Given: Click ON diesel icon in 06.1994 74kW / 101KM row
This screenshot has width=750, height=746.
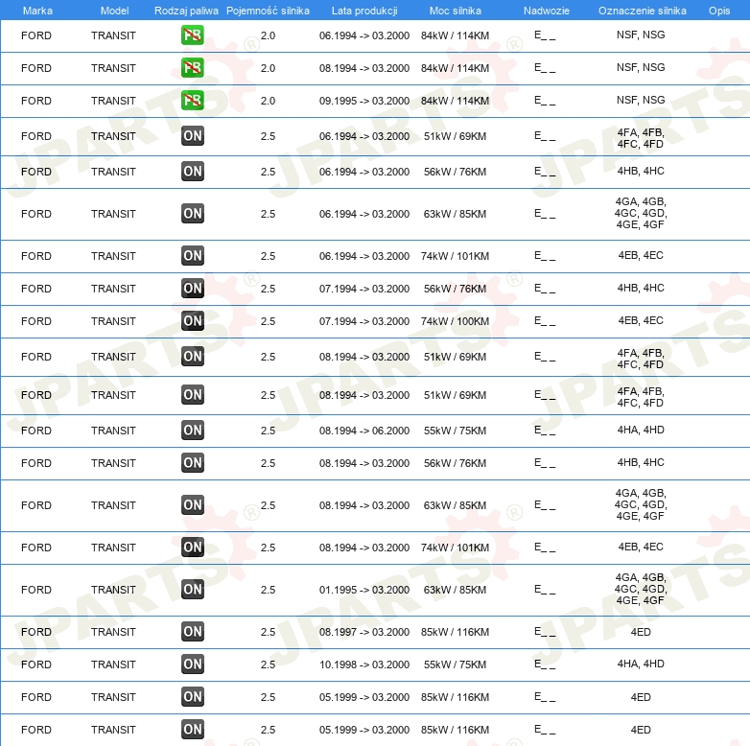Looking at the screenshot, I should pos(193,255).
